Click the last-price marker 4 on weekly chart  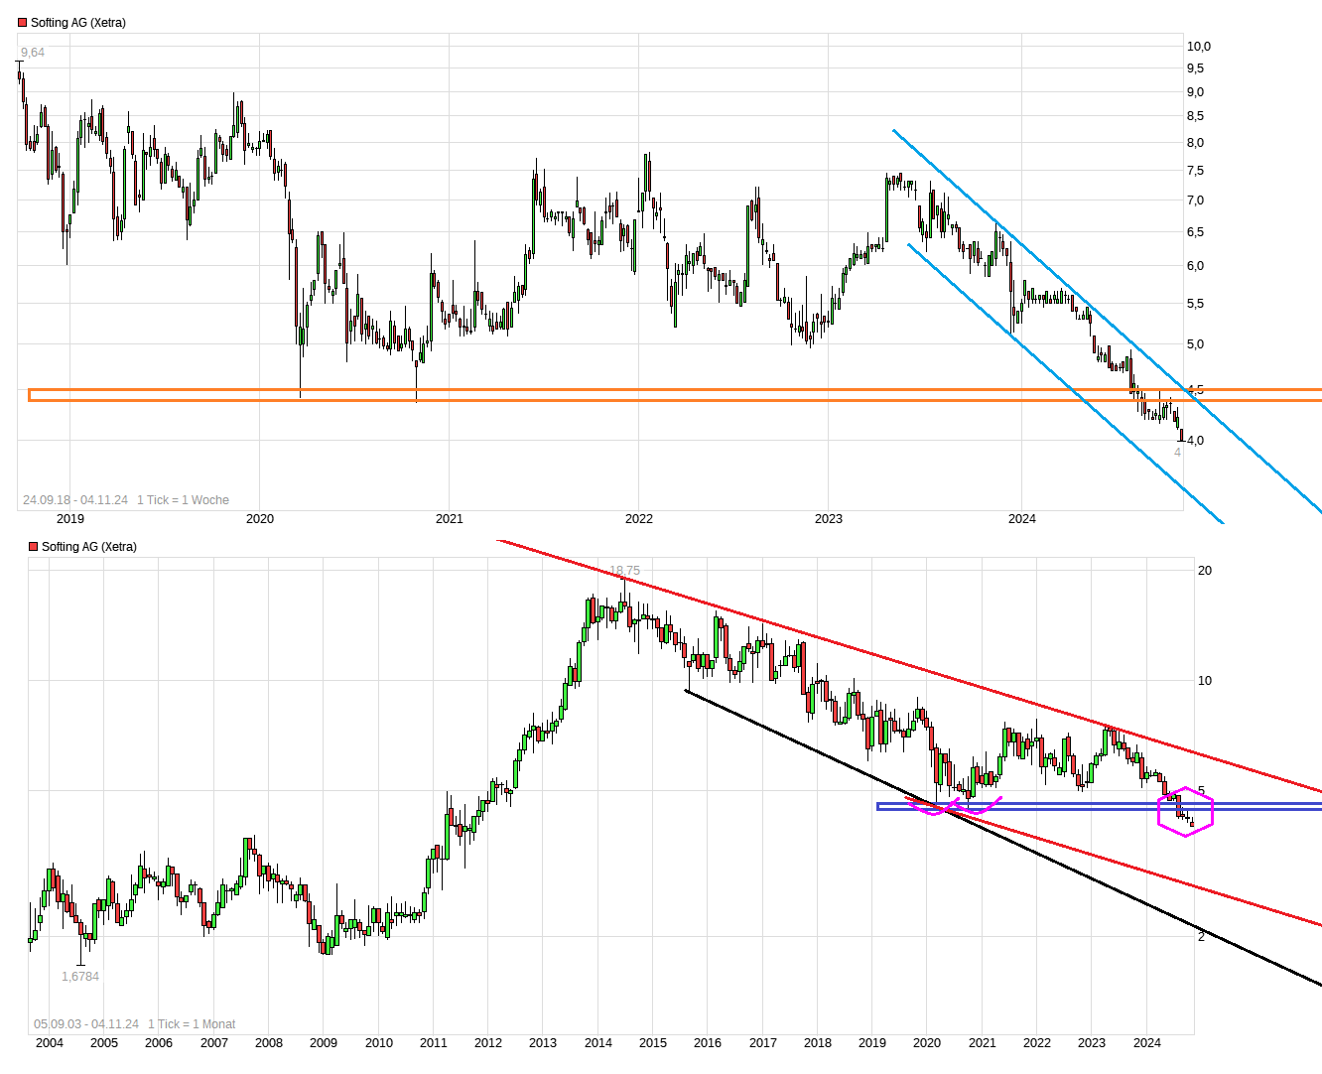(x=1177, y=453)
